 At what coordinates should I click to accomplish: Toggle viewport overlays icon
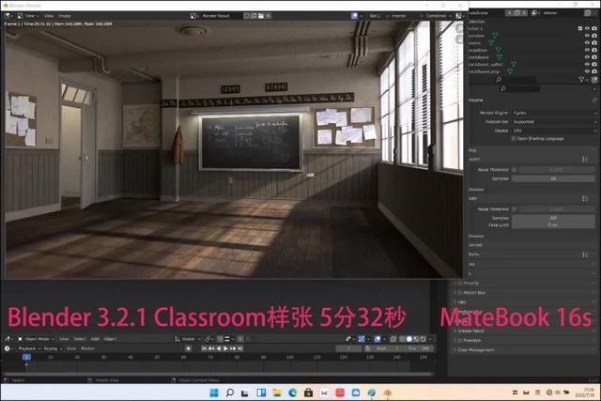coord(378,339)
